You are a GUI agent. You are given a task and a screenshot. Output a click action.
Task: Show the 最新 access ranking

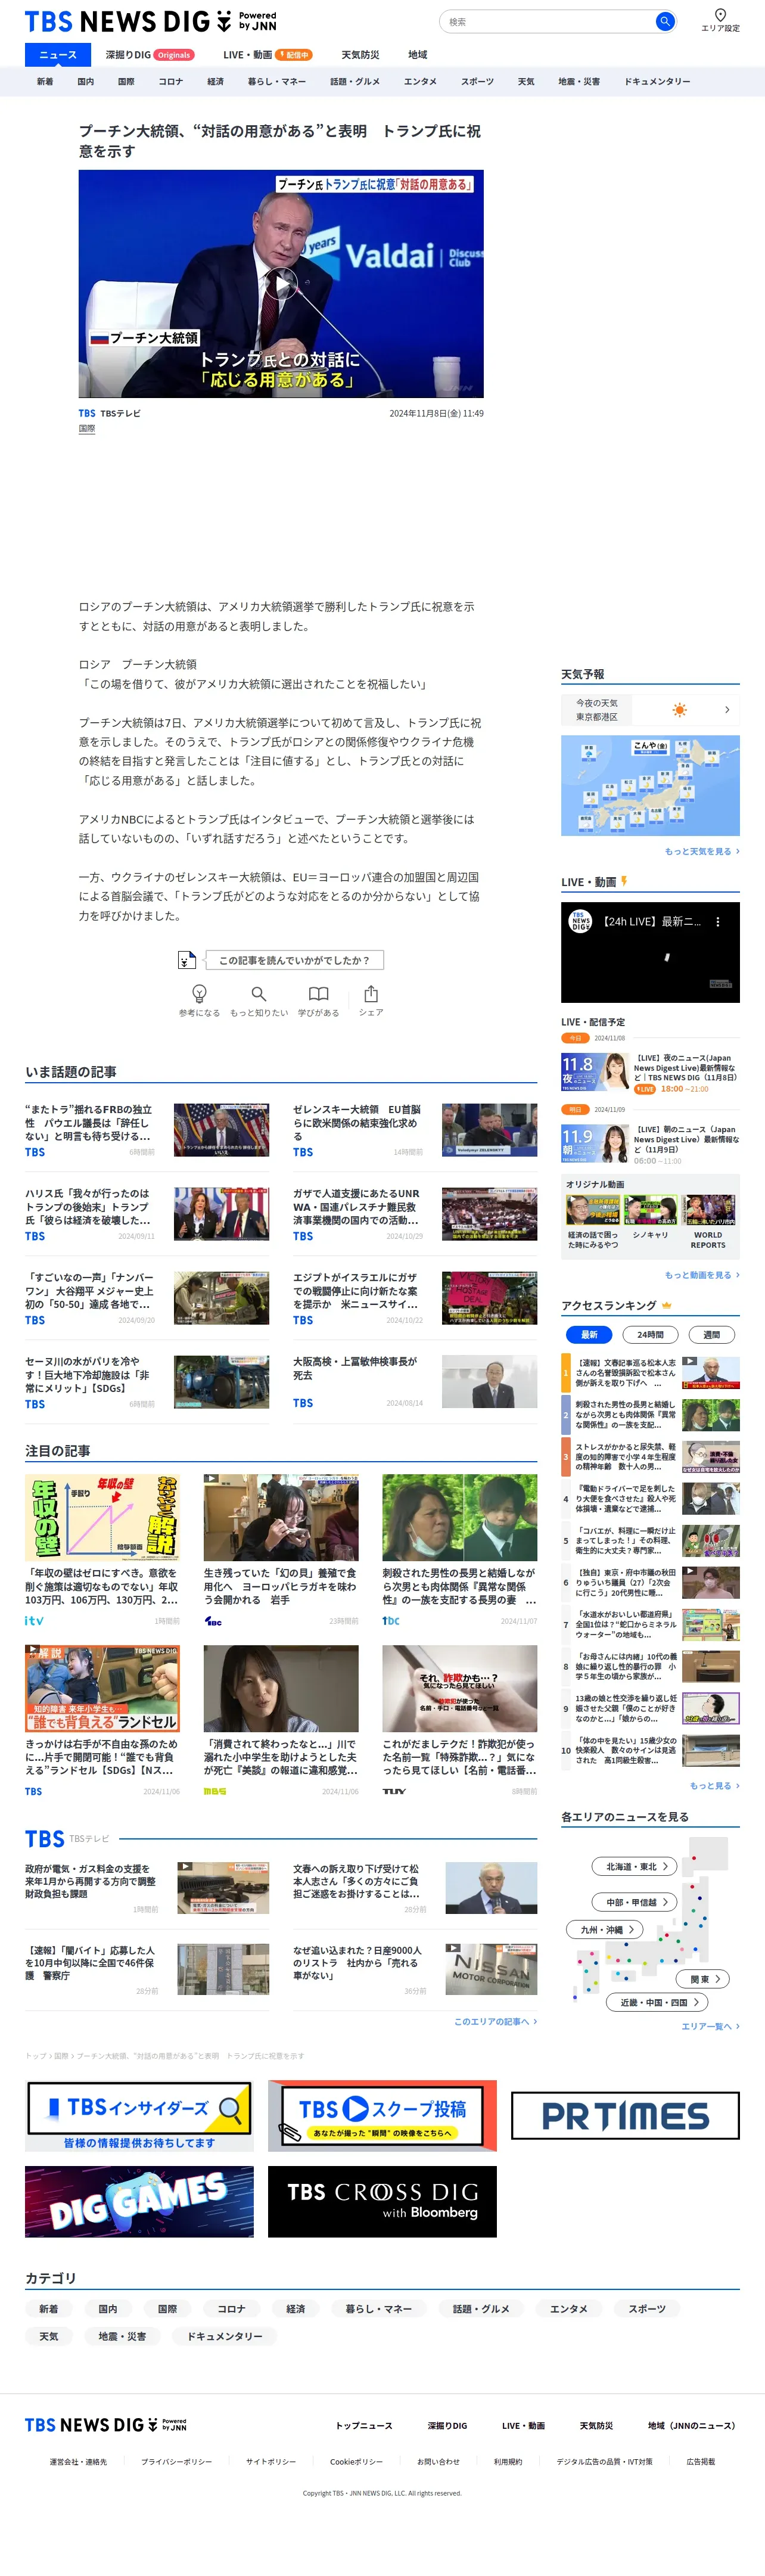[589, 1334]
